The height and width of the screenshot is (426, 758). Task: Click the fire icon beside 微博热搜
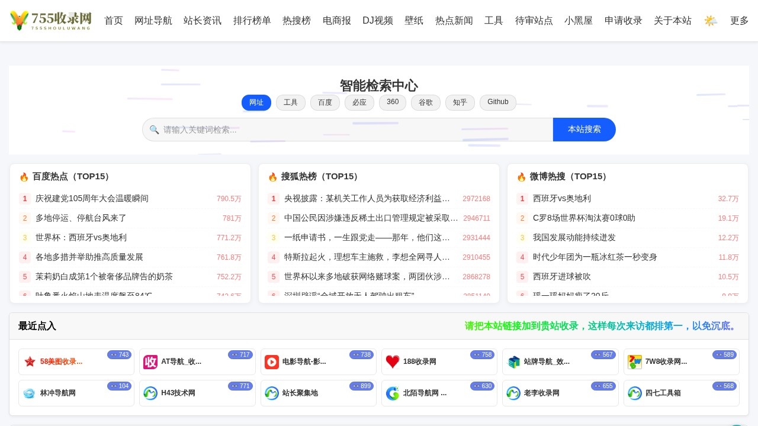[x=522, y=177]
